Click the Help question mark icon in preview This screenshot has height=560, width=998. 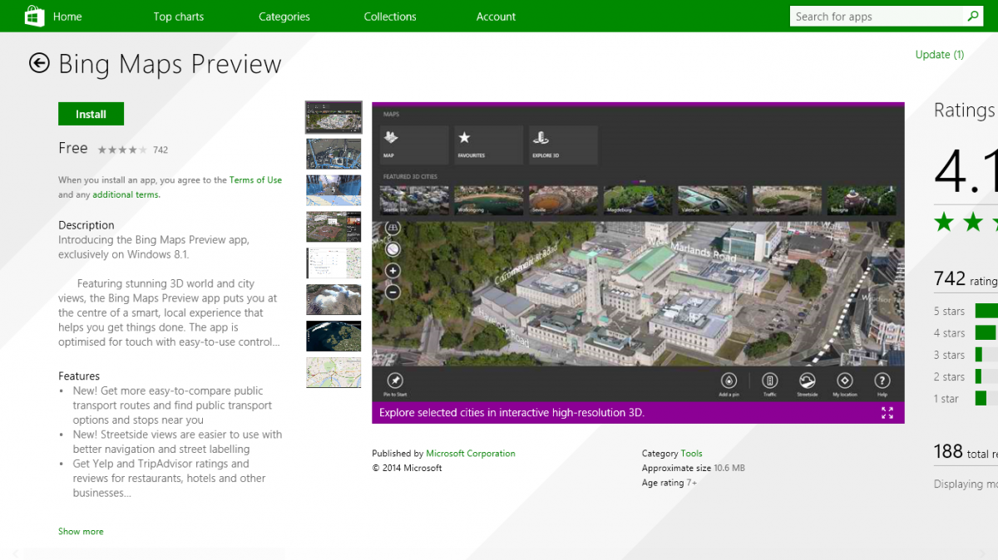[x=882, y=381]
